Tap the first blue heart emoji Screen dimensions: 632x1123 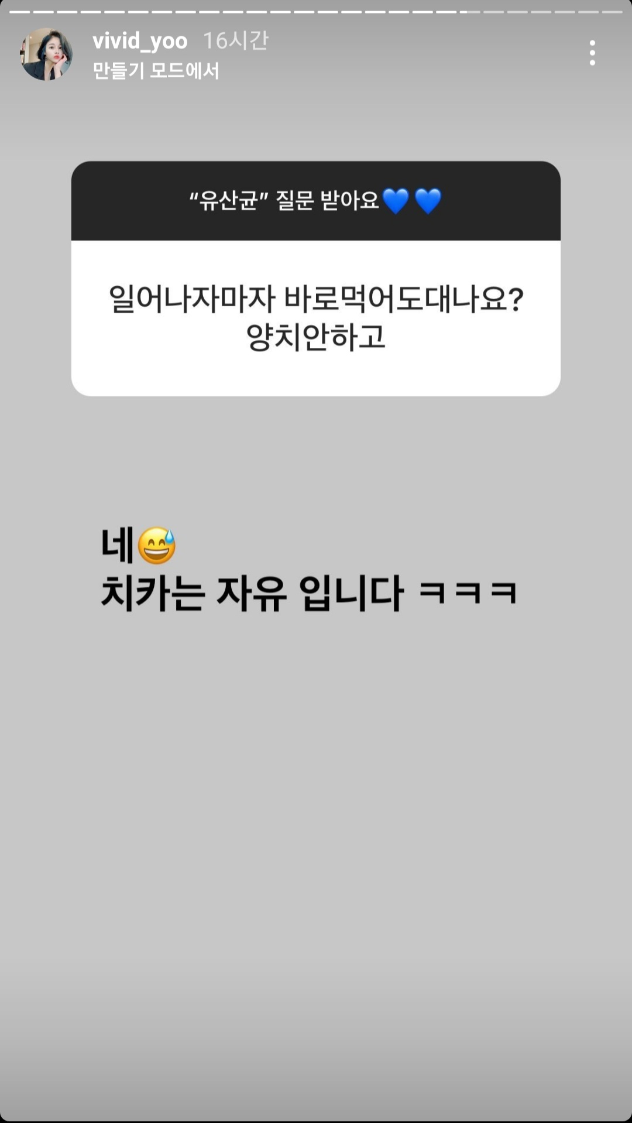point(396,201)
